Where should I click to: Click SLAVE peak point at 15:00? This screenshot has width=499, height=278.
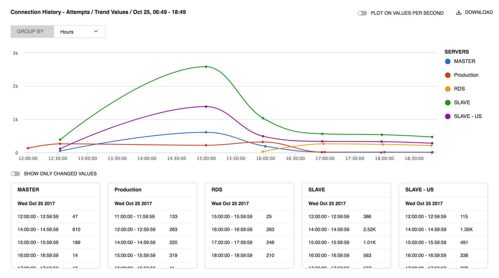click(x=206, y=67)
